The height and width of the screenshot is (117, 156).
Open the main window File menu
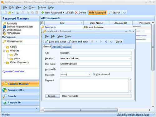point(5,7)
